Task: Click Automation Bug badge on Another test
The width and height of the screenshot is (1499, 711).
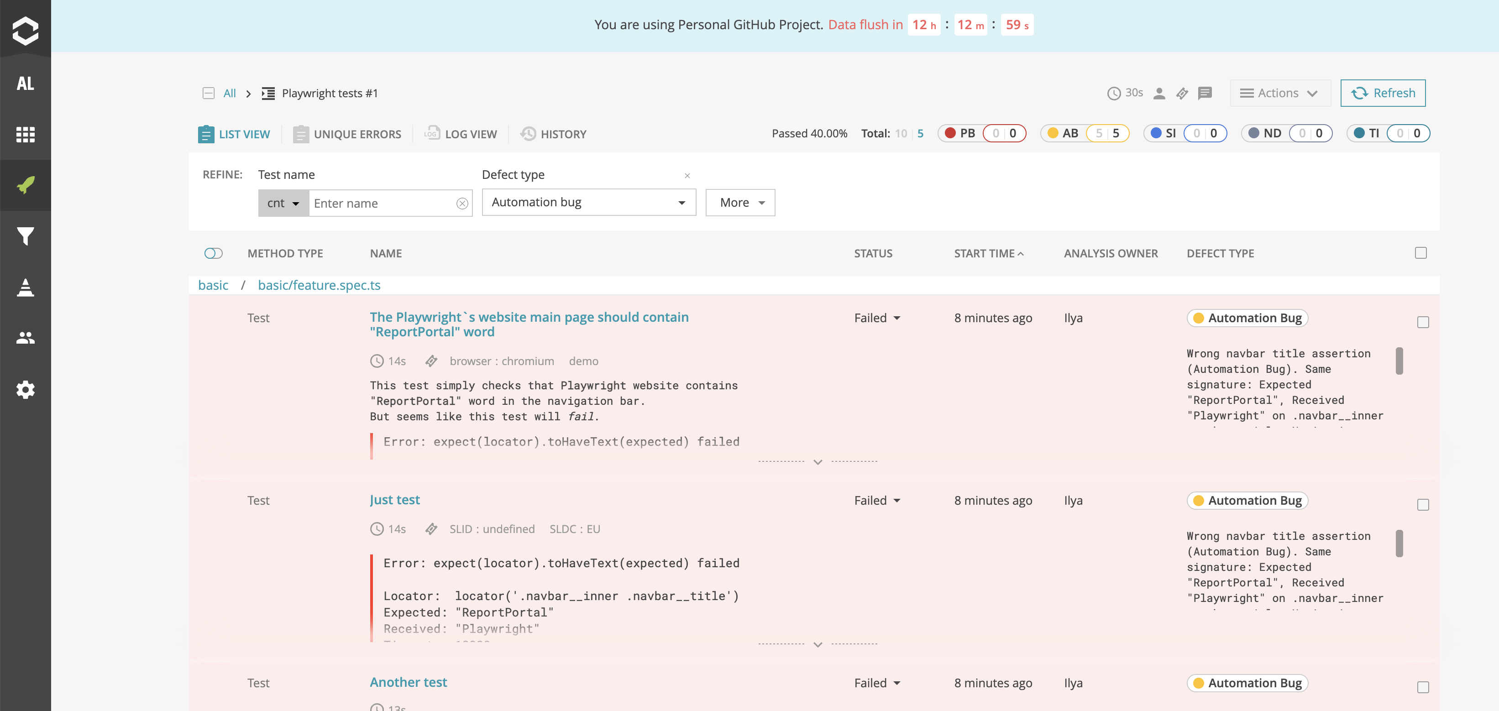Action: [1247, 683]
